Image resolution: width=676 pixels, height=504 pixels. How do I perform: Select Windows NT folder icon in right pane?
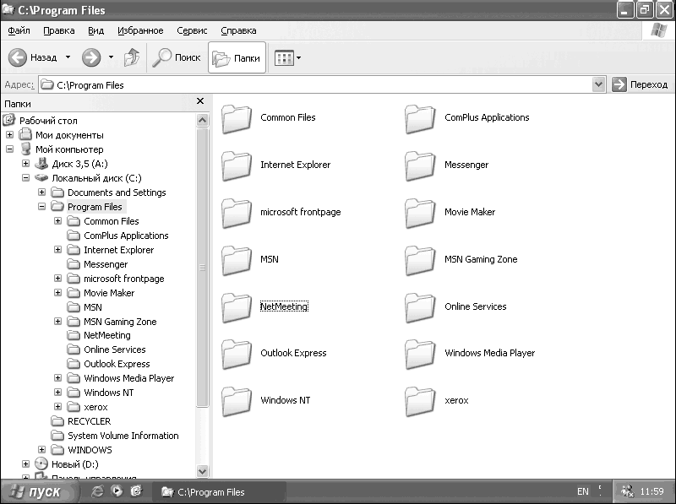[237, 402]
